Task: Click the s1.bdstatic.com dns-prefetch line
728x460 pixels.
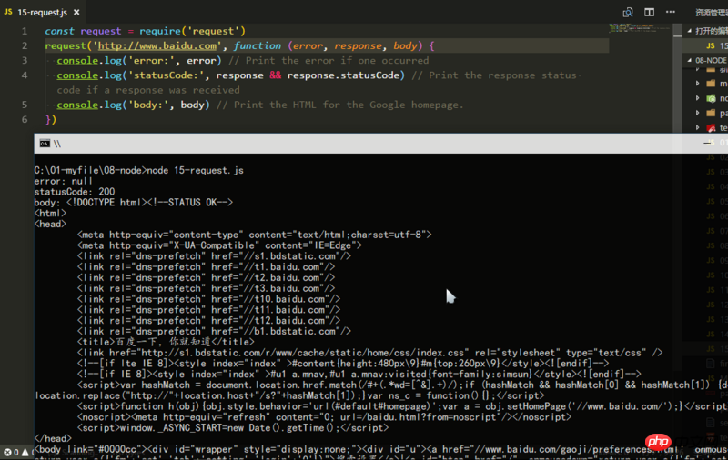Action: click(x=214, y=256)
